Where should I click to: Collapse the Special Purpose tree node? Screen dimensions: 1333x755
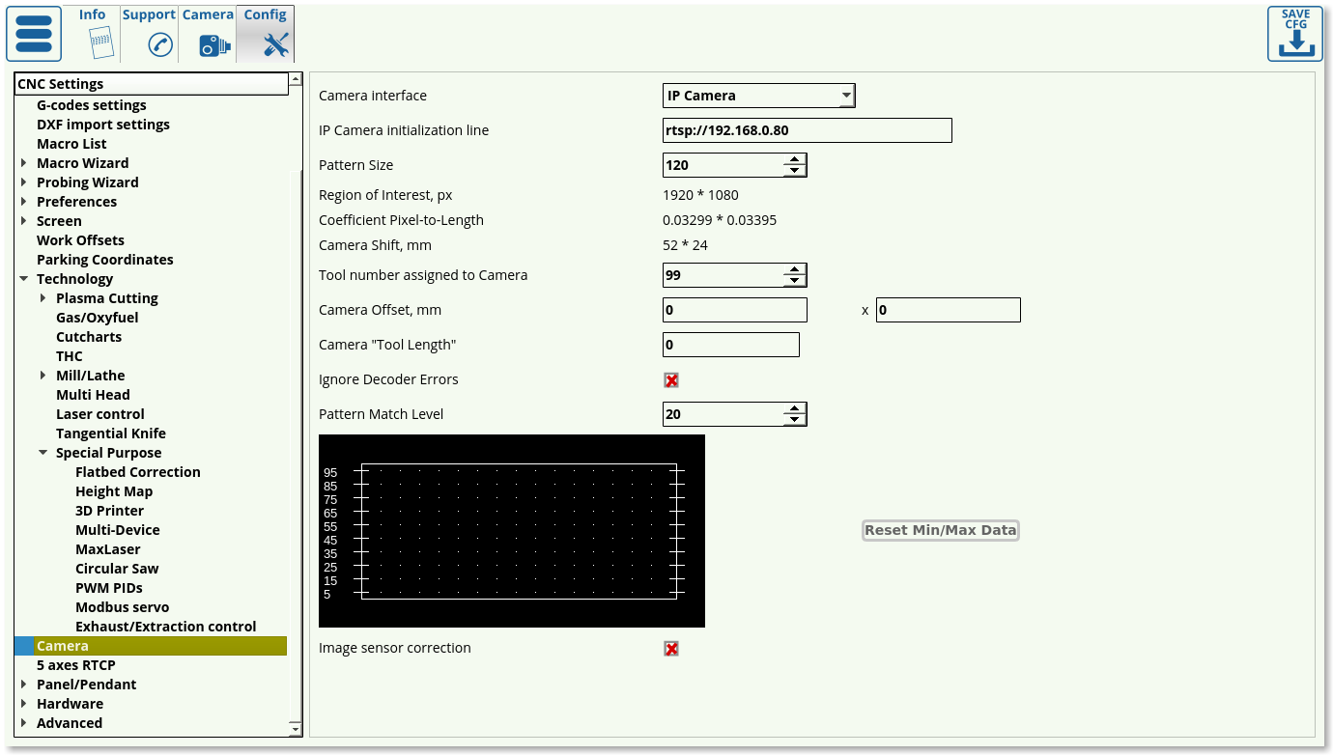click(43, 453)
